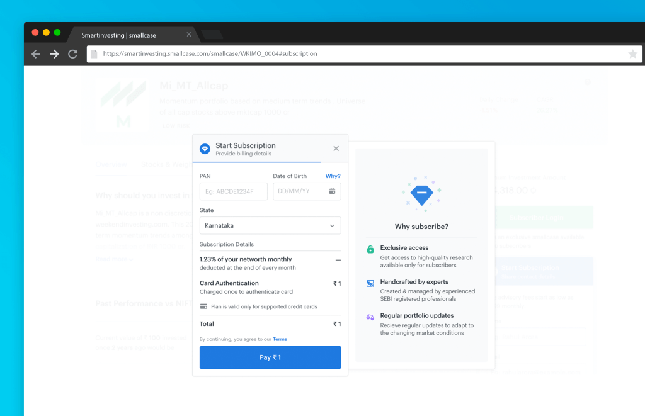Click the large blue diamond illustration
This screenshot has height=416, width=645.
click(421, 194)
